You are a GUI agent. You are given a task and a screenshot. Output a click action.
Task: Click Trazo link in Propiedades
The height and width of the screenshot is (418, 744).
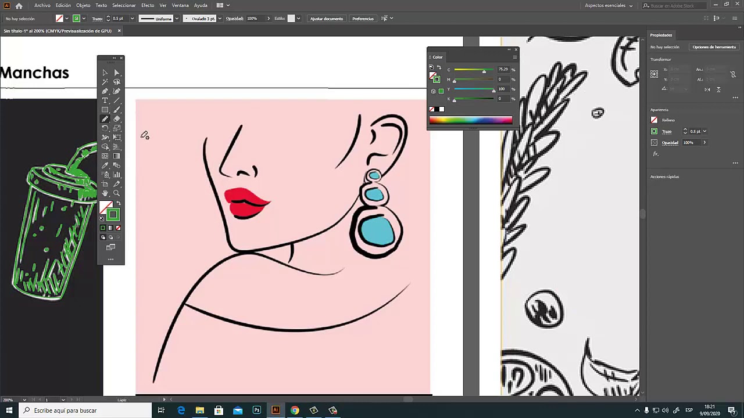pyautogui.click(x=667, y=131)
